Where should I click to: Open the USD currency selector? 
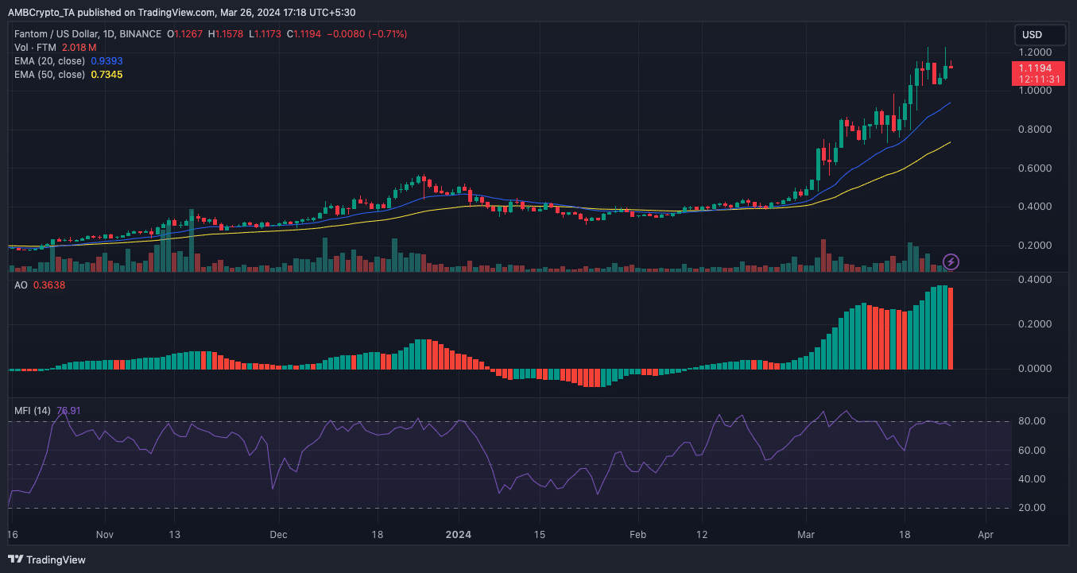coord(1040,35)
